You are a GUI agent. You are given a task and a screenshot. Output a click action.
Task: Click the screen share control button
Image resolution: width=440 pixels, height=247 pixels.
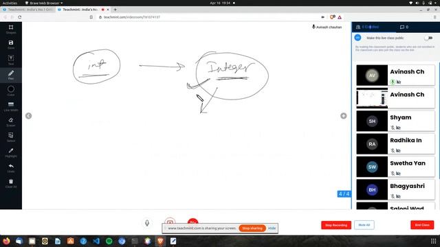tap(170, 221)
